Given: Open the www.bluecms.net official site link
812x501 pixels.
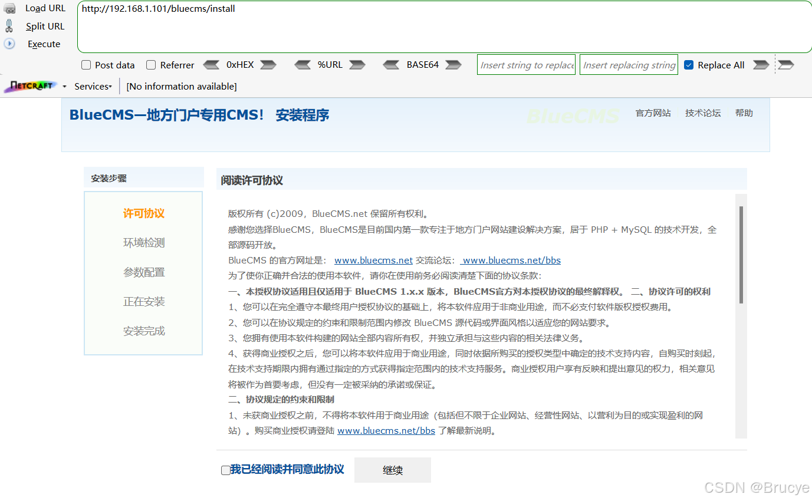Looking at the screenshot, I should (373, 260).
